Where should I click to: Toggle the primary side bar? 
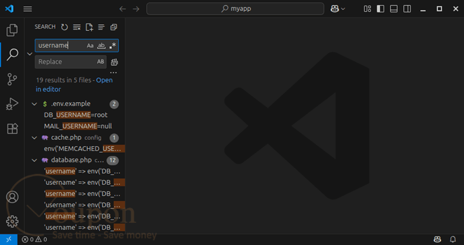380,9
